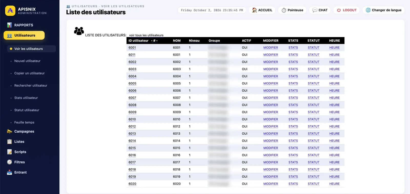Click the ACTIF column header
Screen dimensions: 410x194
247,41
